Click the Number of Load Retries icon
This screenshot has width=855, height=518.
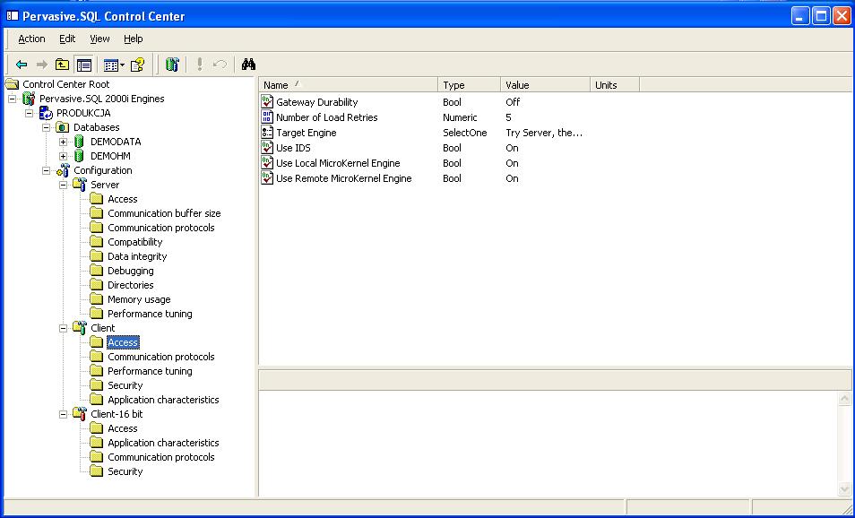click(x=267, y=117)
